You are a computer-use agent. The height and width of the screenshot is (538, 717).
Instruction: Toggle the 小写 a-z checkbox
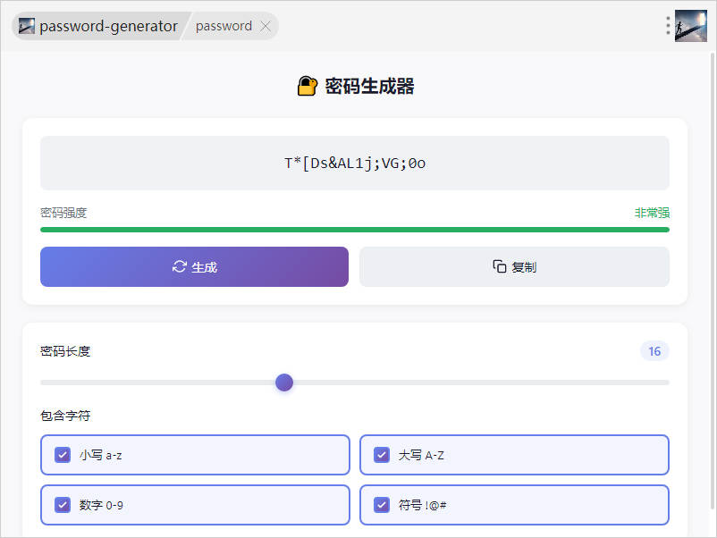pos(63,455)
